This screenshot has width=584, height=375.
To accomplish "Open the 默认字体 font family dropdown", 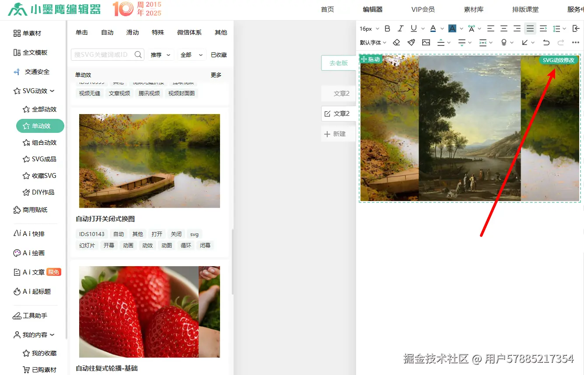I will point(373,42).
